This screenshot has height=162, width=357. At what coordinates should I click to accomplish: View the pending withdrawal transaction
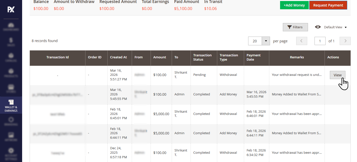(x=338, y=75)
